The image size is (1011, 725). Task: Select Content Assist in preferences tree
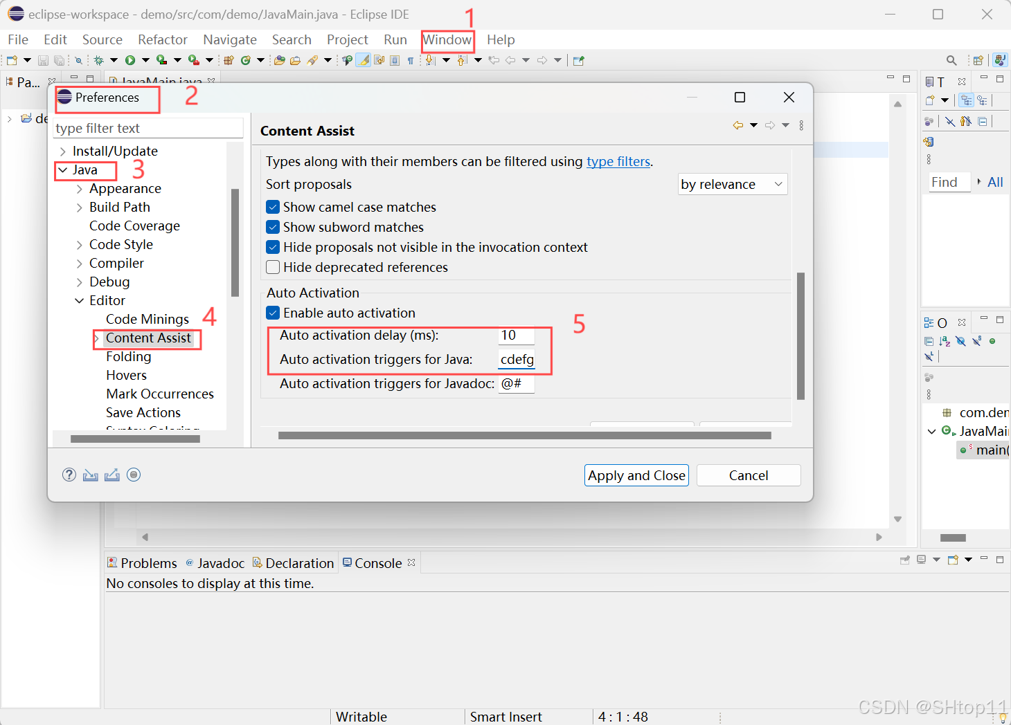tap(148, 338)
